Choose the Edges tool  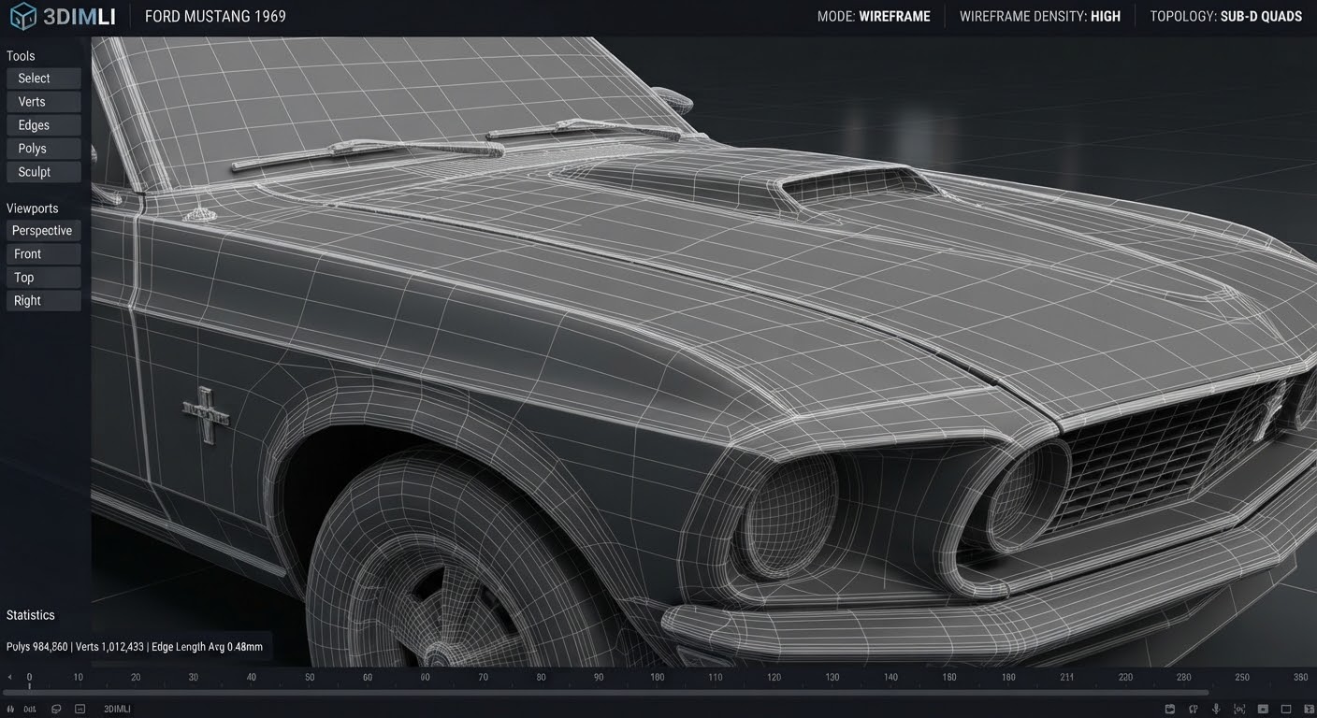pyautogui.click(x=43, y=125)
